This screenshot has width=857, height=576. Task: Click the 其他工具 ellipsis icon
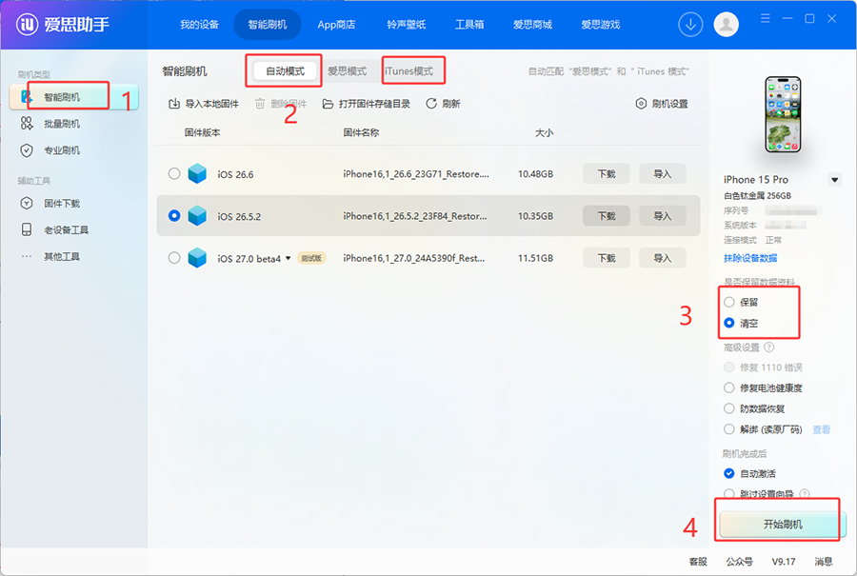pos(27,256)
